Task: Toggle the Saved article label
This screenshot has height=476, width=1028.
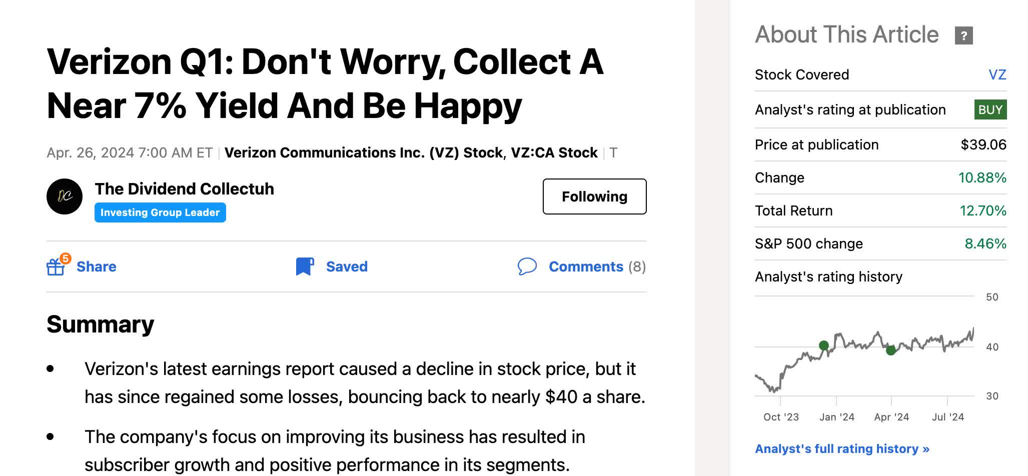Action: 347,266
